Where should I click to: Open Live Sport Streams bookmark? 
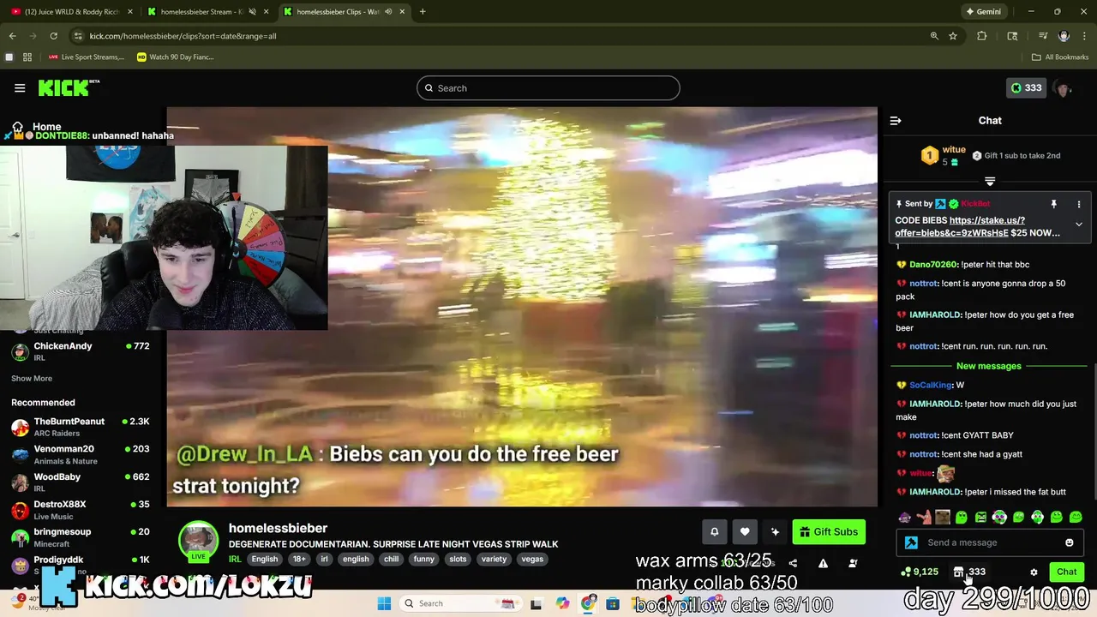[87, 57]
